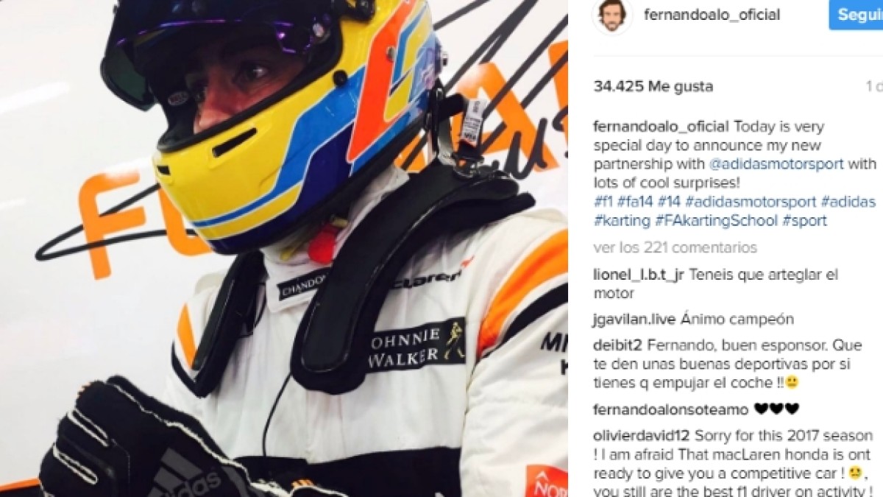883x497 pixels.
Task: Click the fernandoalo_oficial username in header
Action: point(712,15)
